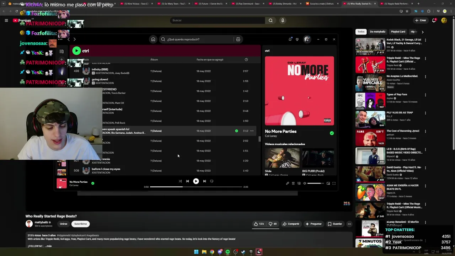This screenshot has height=256, width=455.
Task: Go to Spotify home via house icon
Action: (x=153, y=39)
